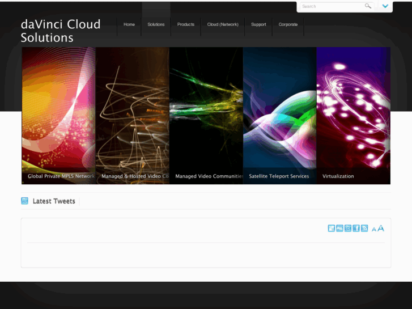Open the Support menu item
The image size is (412, 309).
click(x=258, y=24)
